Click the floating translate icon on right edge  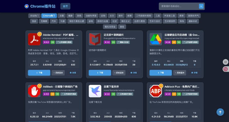coord(226,69)
